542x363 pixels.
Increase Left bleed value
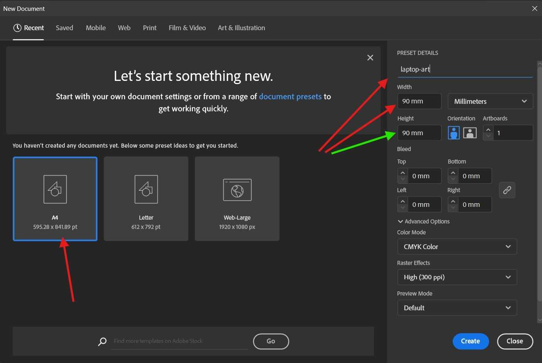point(403,201)
